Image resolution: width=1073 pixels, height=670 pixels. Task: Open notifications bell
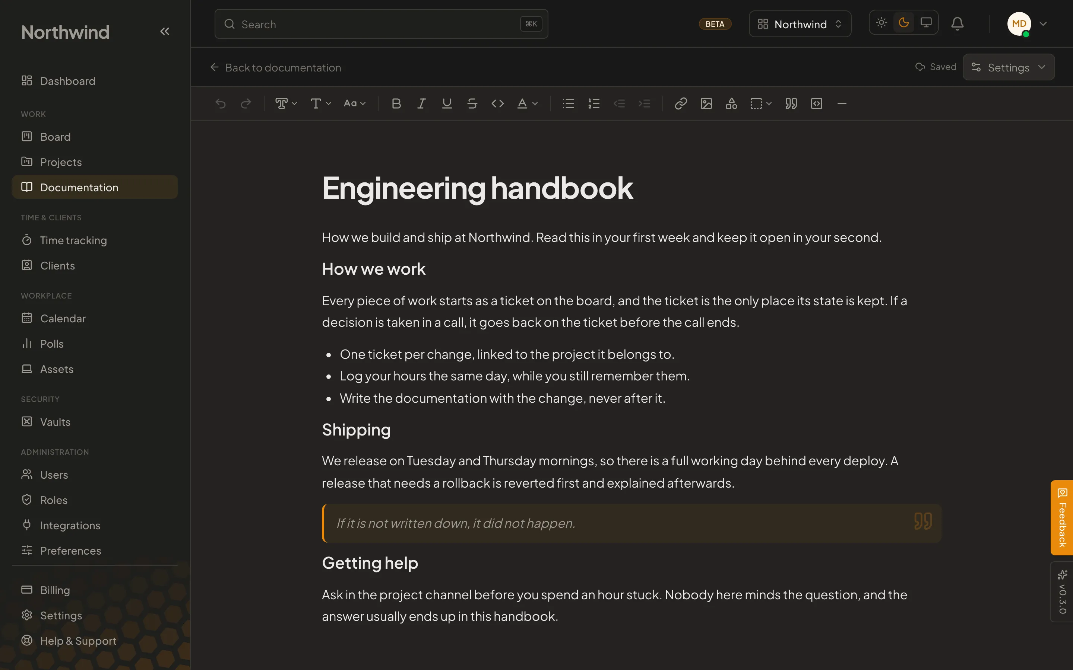(957, 24)
